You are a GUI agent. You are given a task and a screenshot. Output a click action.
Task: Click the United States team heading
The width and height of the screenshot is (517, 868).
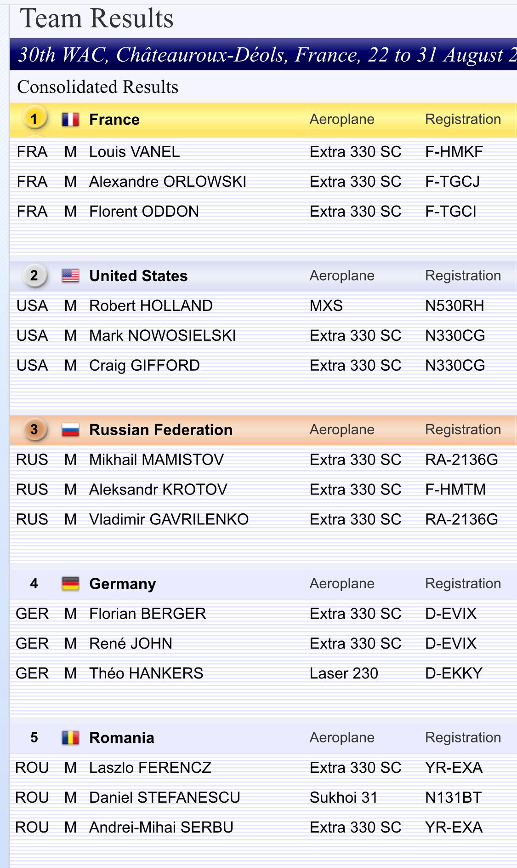pos(138,276)
